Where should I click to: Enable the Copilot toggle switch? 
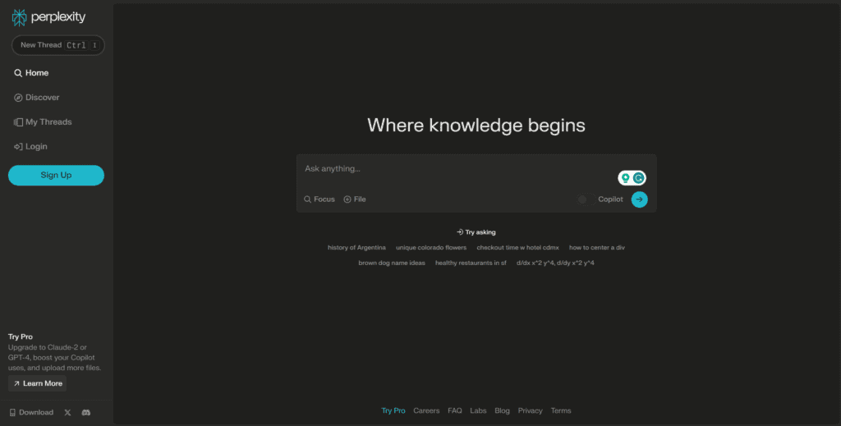click(x=583, y=199)
